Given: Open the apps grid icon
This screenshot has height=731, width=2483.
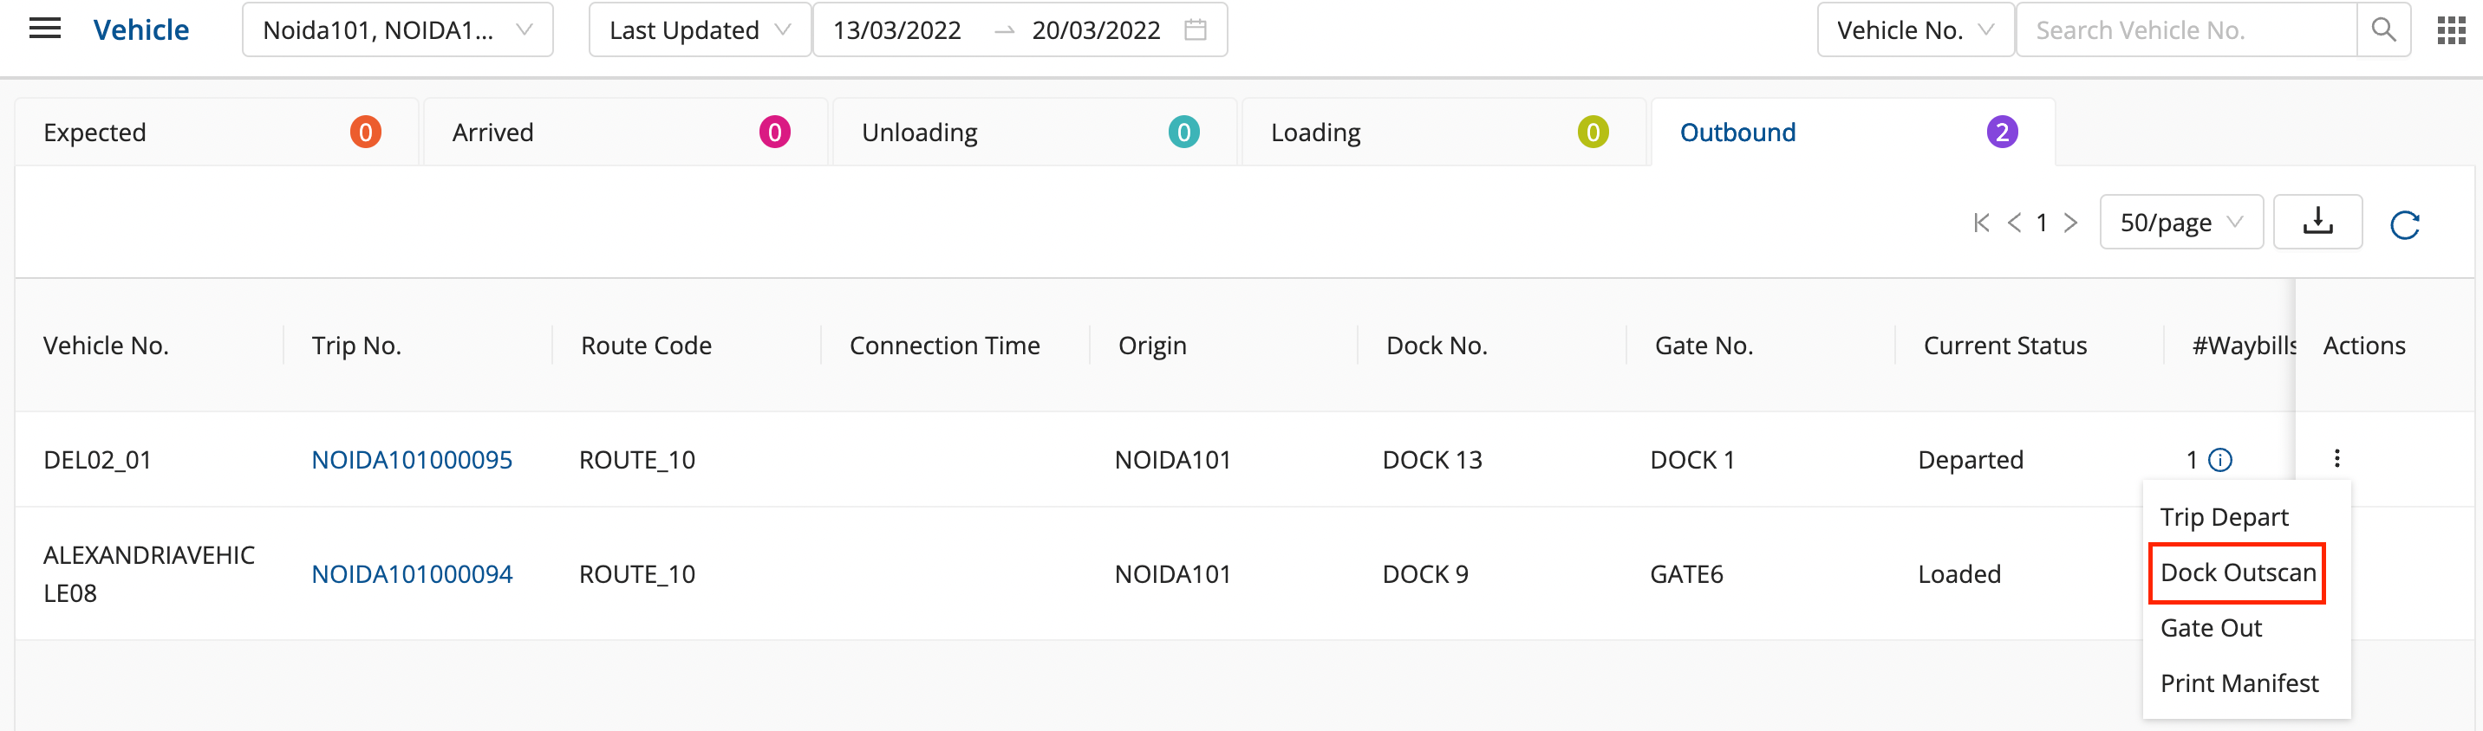Looking at the screenshot, I should click(2450, 29).
